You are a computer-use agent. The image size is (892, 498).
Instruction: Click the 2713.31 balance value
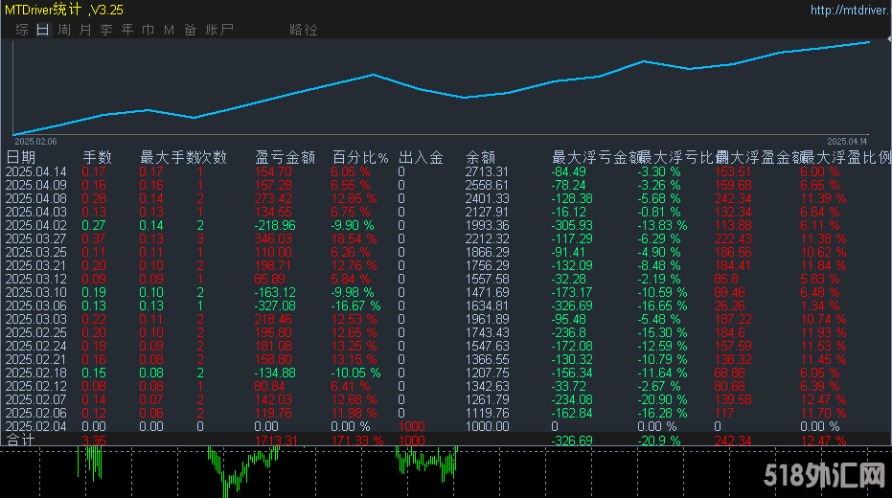pyautogui.click(x=487, y=171)
